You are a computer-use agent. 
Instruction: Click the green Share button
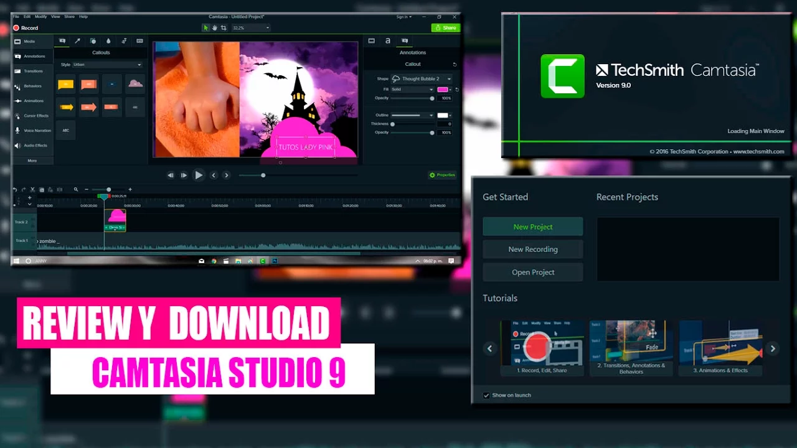click(445, 28)
